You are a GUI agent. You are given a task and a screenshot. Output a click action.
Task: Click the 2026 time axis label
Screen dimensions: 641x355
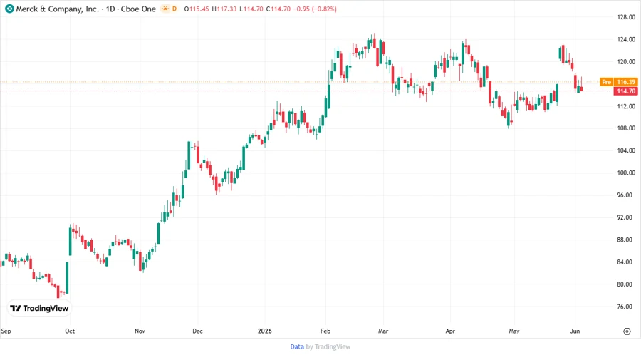coord(264,331)
